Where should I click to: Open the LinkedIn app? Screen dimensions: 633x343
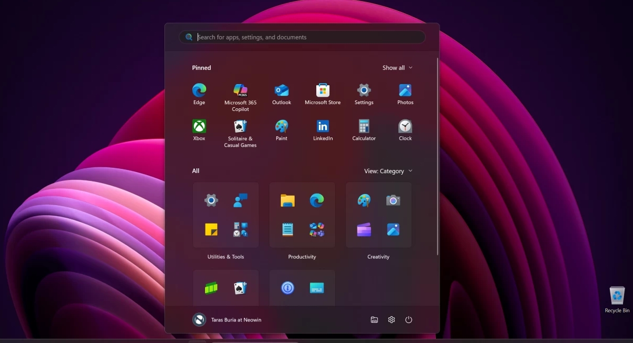click(323, 130)
